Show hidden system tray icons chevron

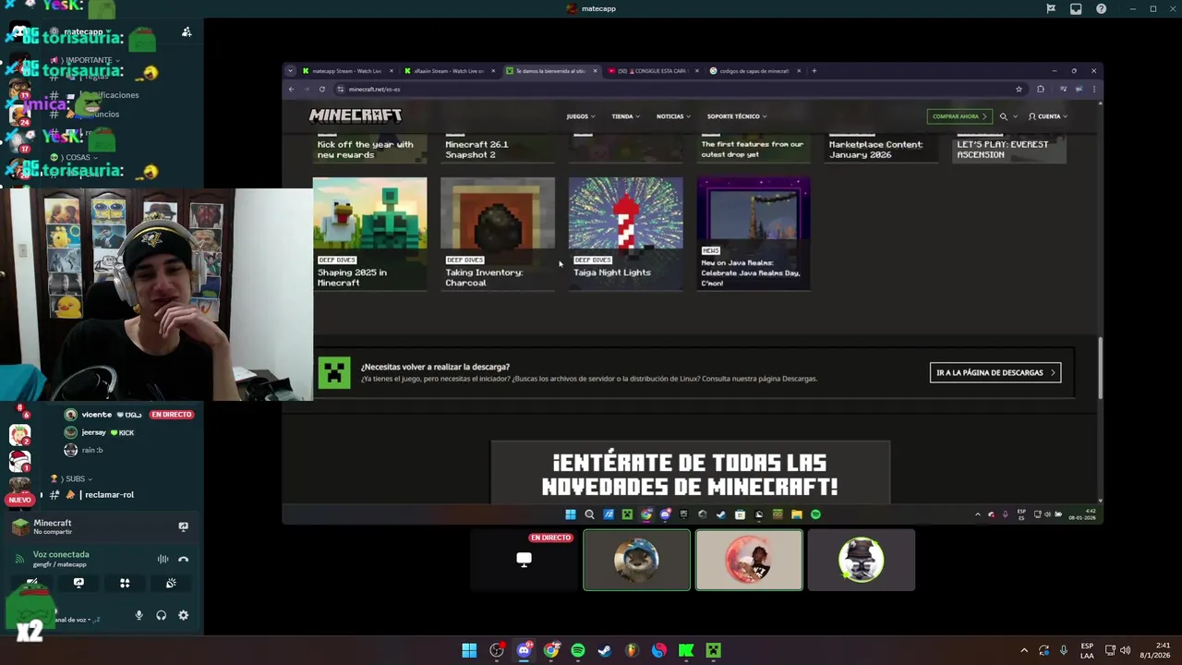(1023, 650)
